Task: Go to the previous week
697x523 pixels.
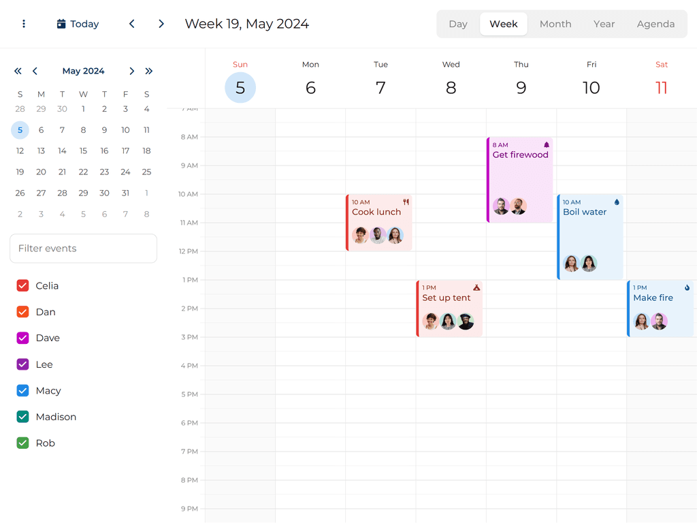Action: click(132, 24)
